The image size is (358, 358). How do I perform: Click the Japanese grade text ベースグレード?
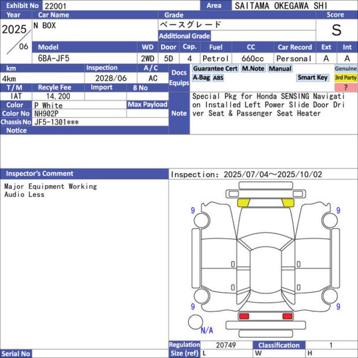click(191, 25)
